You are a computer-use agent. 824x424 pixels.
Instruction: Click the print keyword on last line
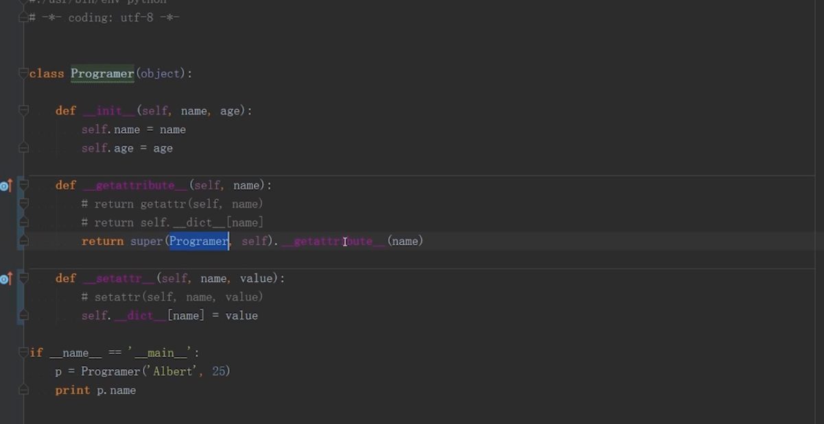(73, 390)
